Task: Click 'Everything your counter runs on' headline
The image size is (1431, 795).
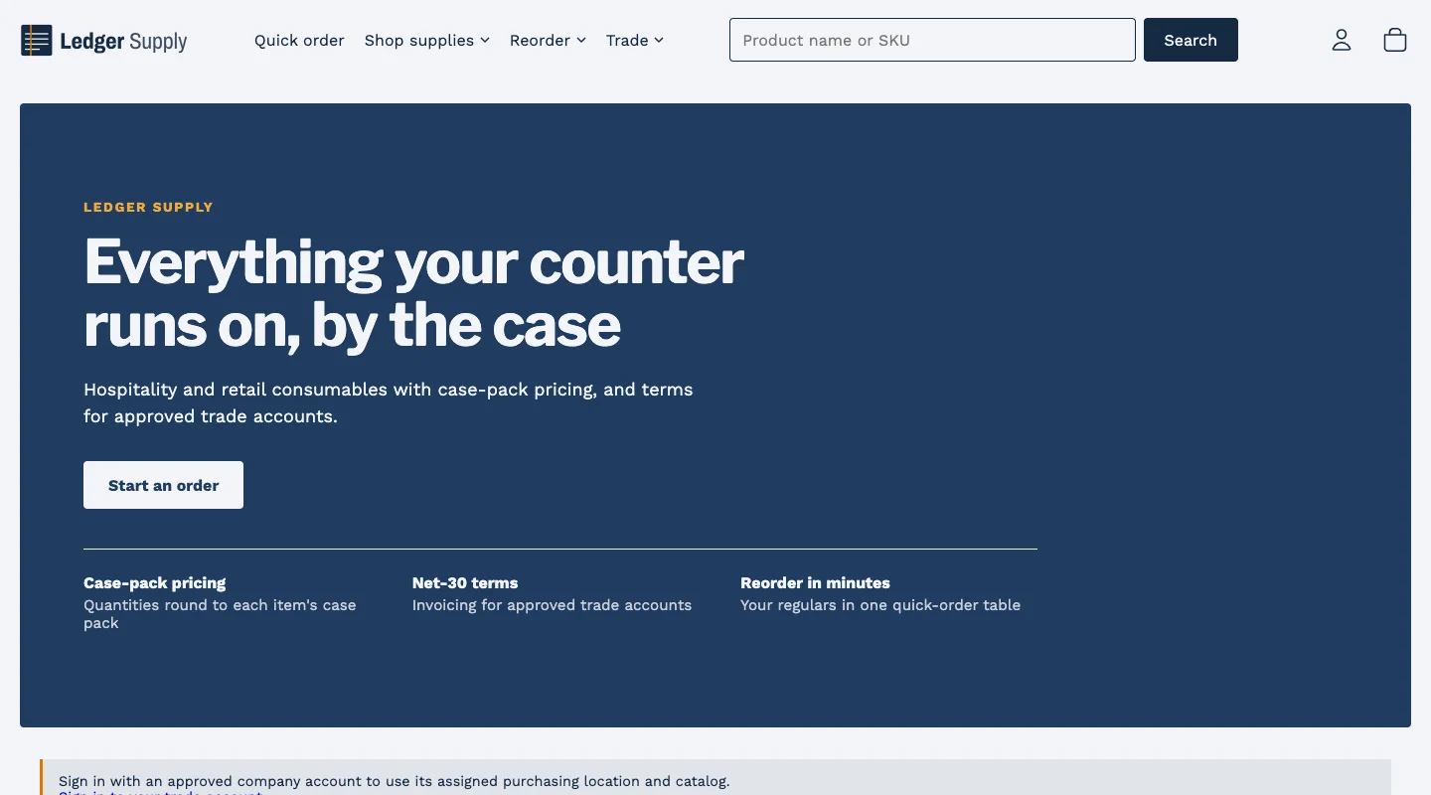Action: (413, 293)
